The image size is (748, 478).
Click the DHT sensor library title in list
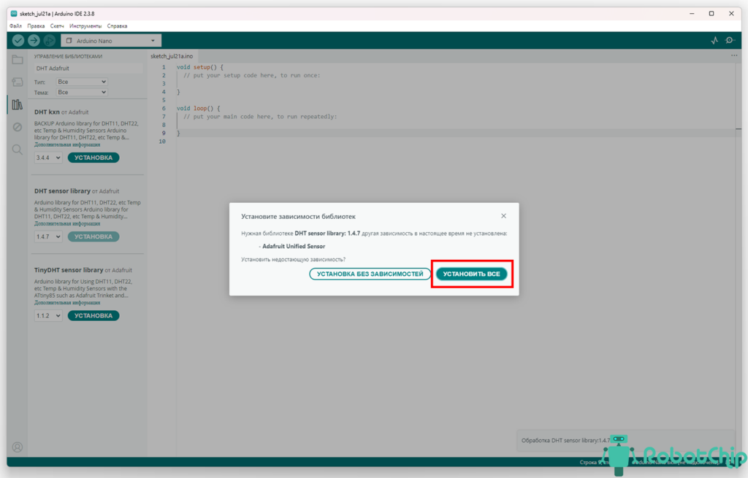coord(62,191)
